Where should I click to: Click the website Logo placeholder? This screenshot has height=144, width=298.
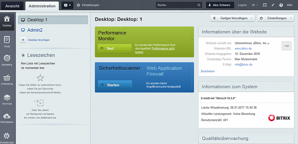pyautogui.click(x=286, y=46)
